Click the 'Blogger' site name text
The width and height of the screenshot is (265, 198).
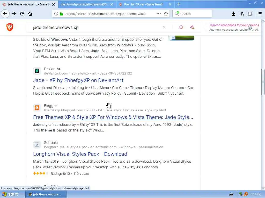coord(50,106)
